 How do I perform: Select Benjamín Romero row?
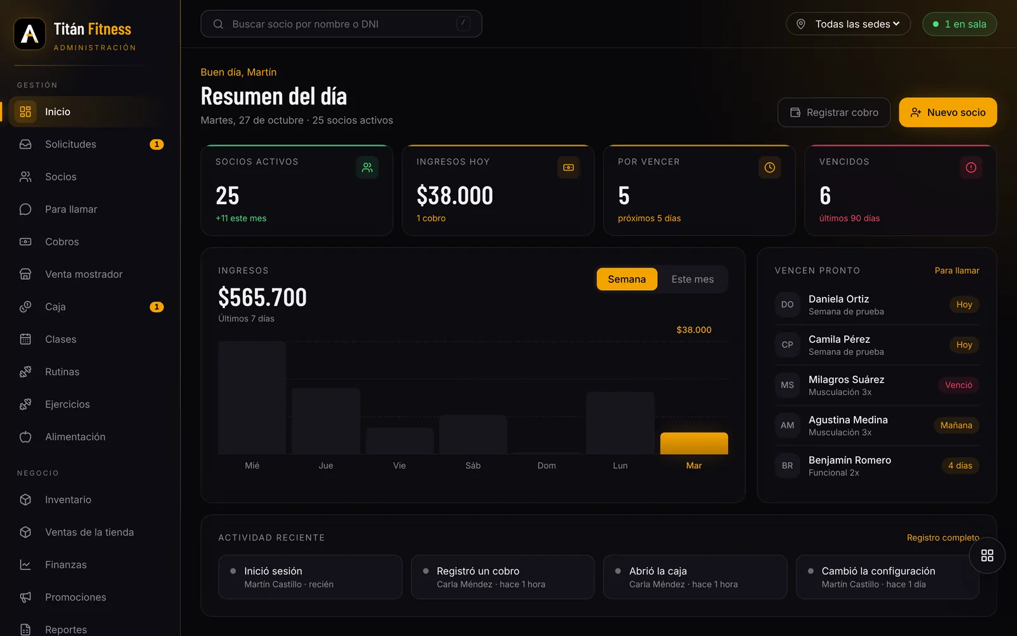coord(877,466)
